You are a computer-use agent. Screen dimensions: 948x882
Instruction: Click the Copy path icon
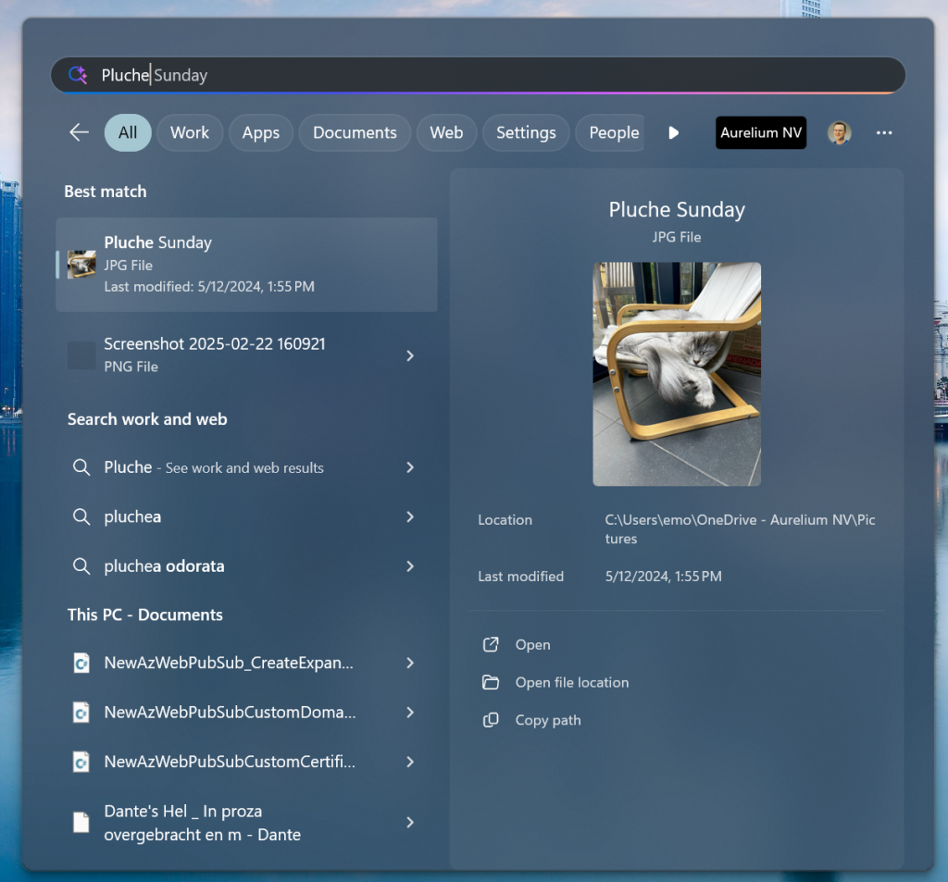491,720
